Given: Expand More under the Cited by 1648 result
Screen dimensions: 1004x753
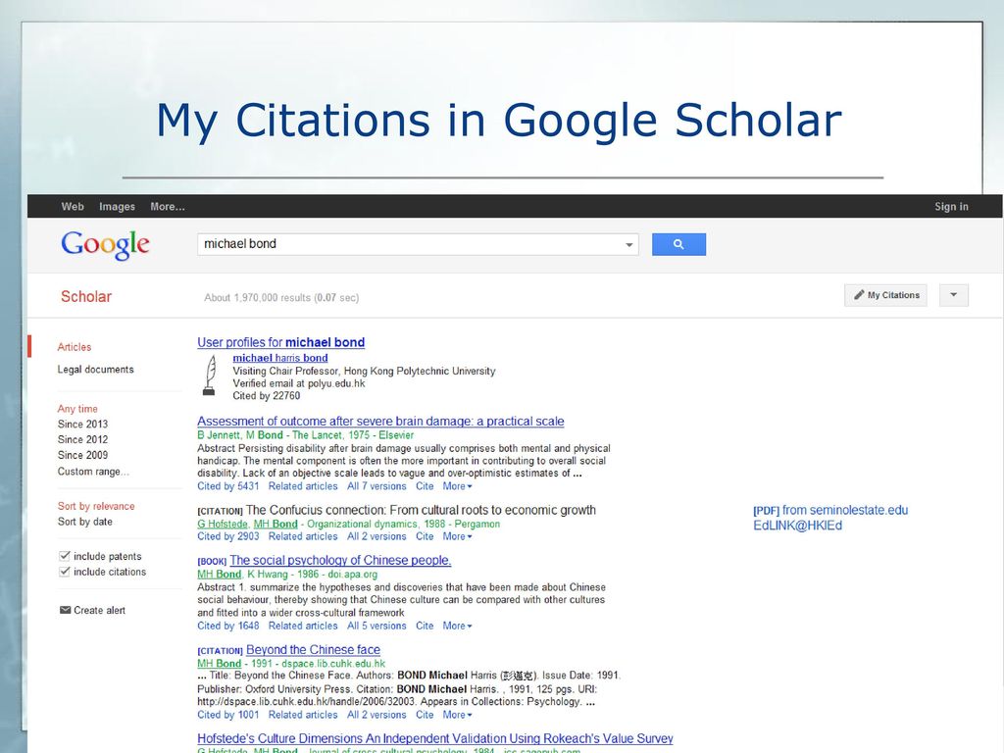Looking at the screenshot, I should [x=457, y=626].
